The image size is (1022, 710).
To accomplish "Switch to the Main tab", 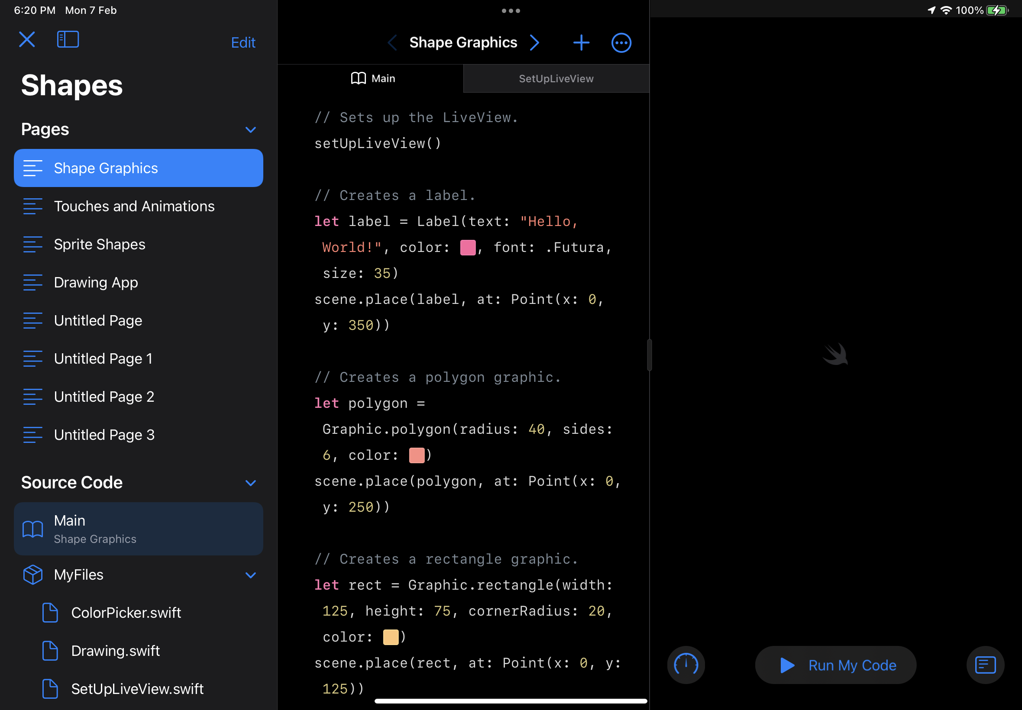I will click(x=371, y=79).
